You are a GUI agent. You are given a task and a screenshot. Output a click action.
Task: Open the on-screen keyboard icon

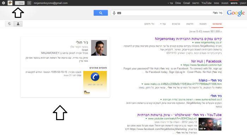[x=119, y=13]
